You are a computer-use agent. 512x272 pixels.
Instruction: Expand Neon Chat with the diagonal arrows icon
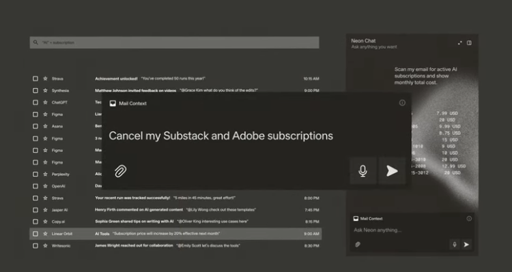(x=459, y=43)
